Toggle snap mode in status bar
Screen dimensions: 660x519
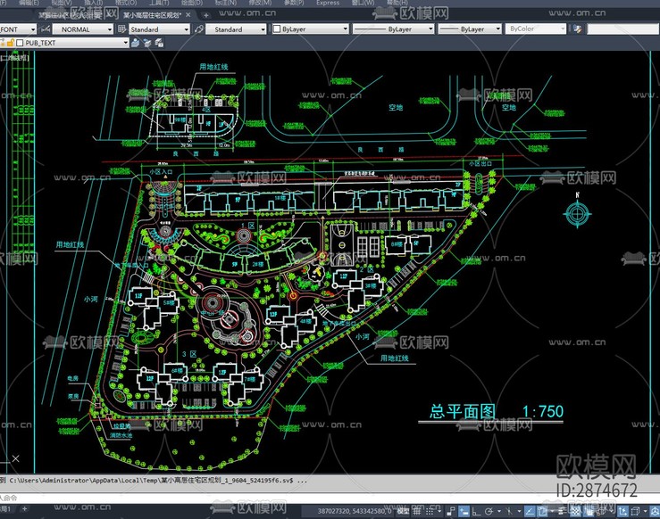[x=430, y=511]
